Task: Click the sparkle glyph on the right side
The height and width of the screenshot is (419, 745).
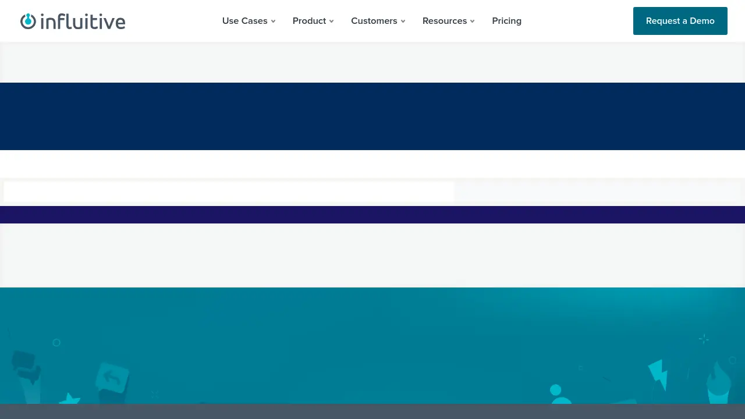Action: pos(704,339)
